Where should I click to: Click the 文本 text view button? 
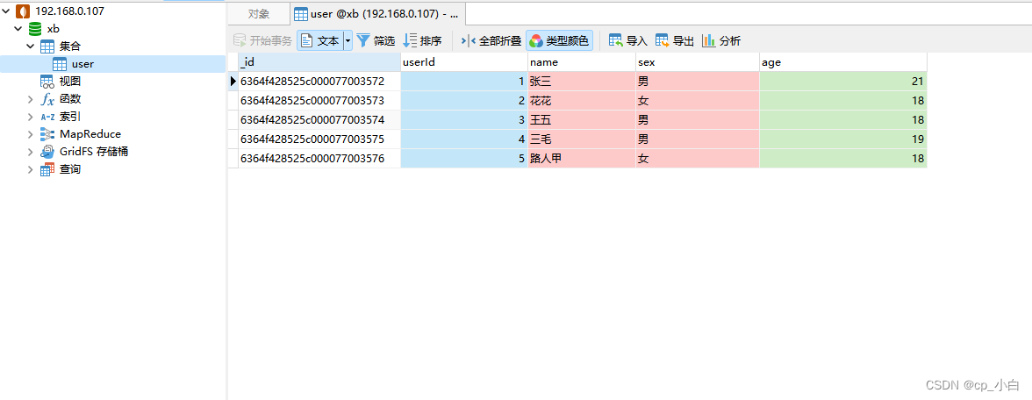pos(319,40)
